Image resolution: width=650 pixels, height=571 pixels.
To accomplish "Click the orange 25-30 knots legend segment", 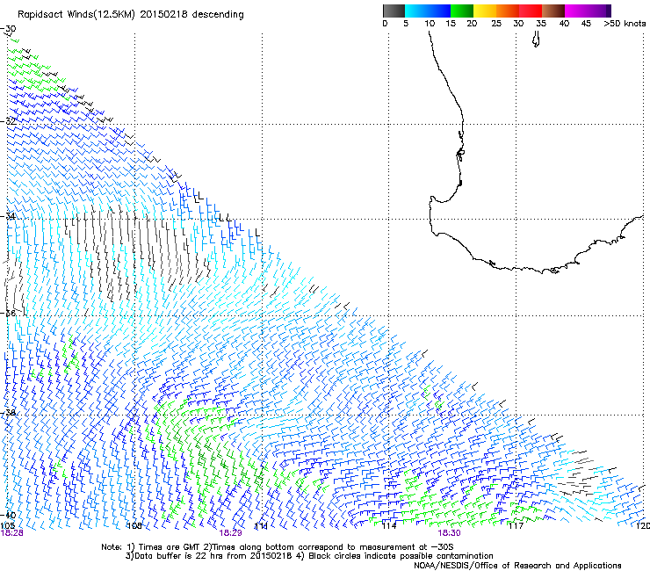I will pyautogui.click(x=508, y=11).
